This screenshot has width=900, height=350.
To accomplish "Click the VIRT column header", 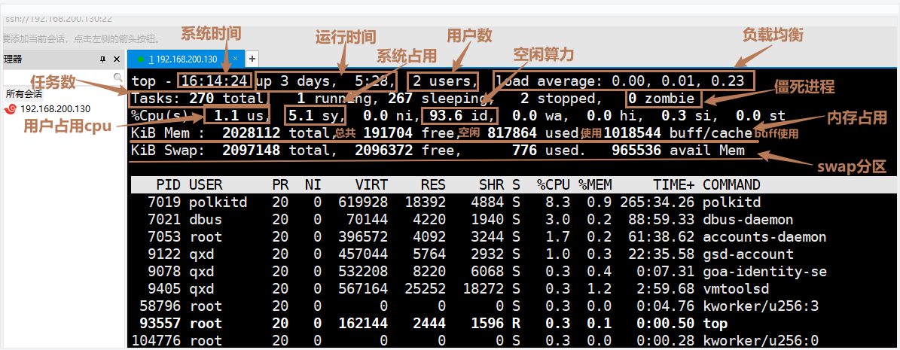I will point(371,184).
